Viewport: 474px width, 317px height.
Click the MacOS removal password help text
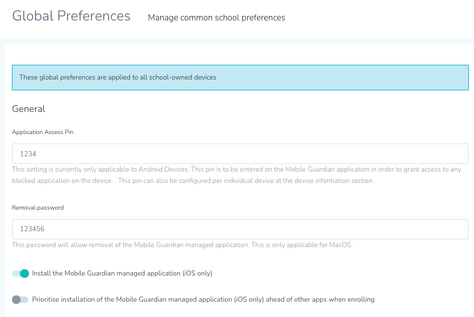pyautogui.click(x=182, y=245)
